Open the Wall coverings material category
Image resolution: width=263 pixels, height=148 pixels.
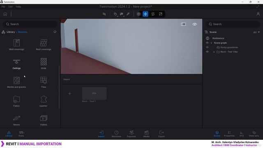click(16, 45)
